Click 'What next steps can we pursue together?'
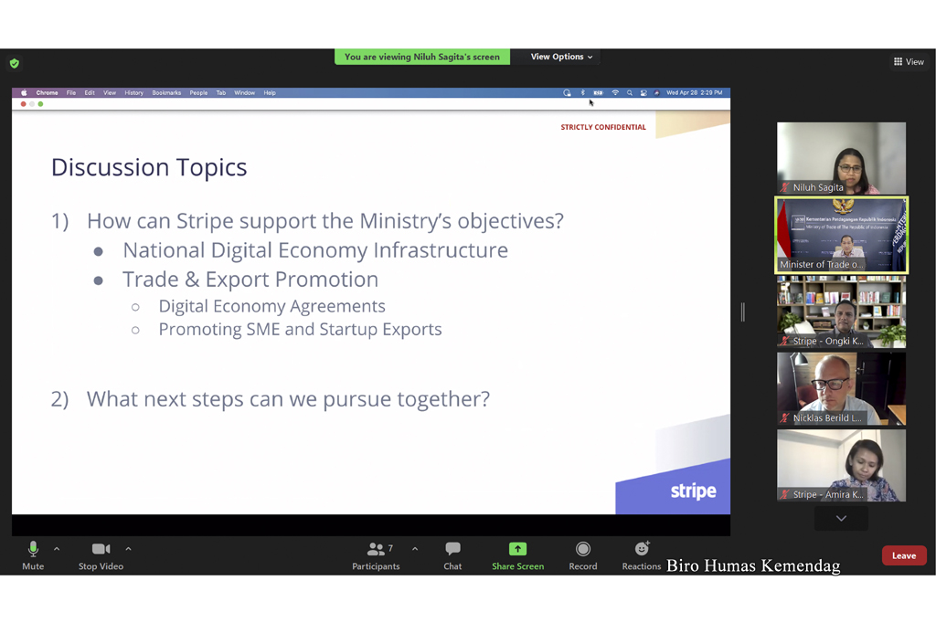The width and height of the screenshot is (936, 623). 288,399
